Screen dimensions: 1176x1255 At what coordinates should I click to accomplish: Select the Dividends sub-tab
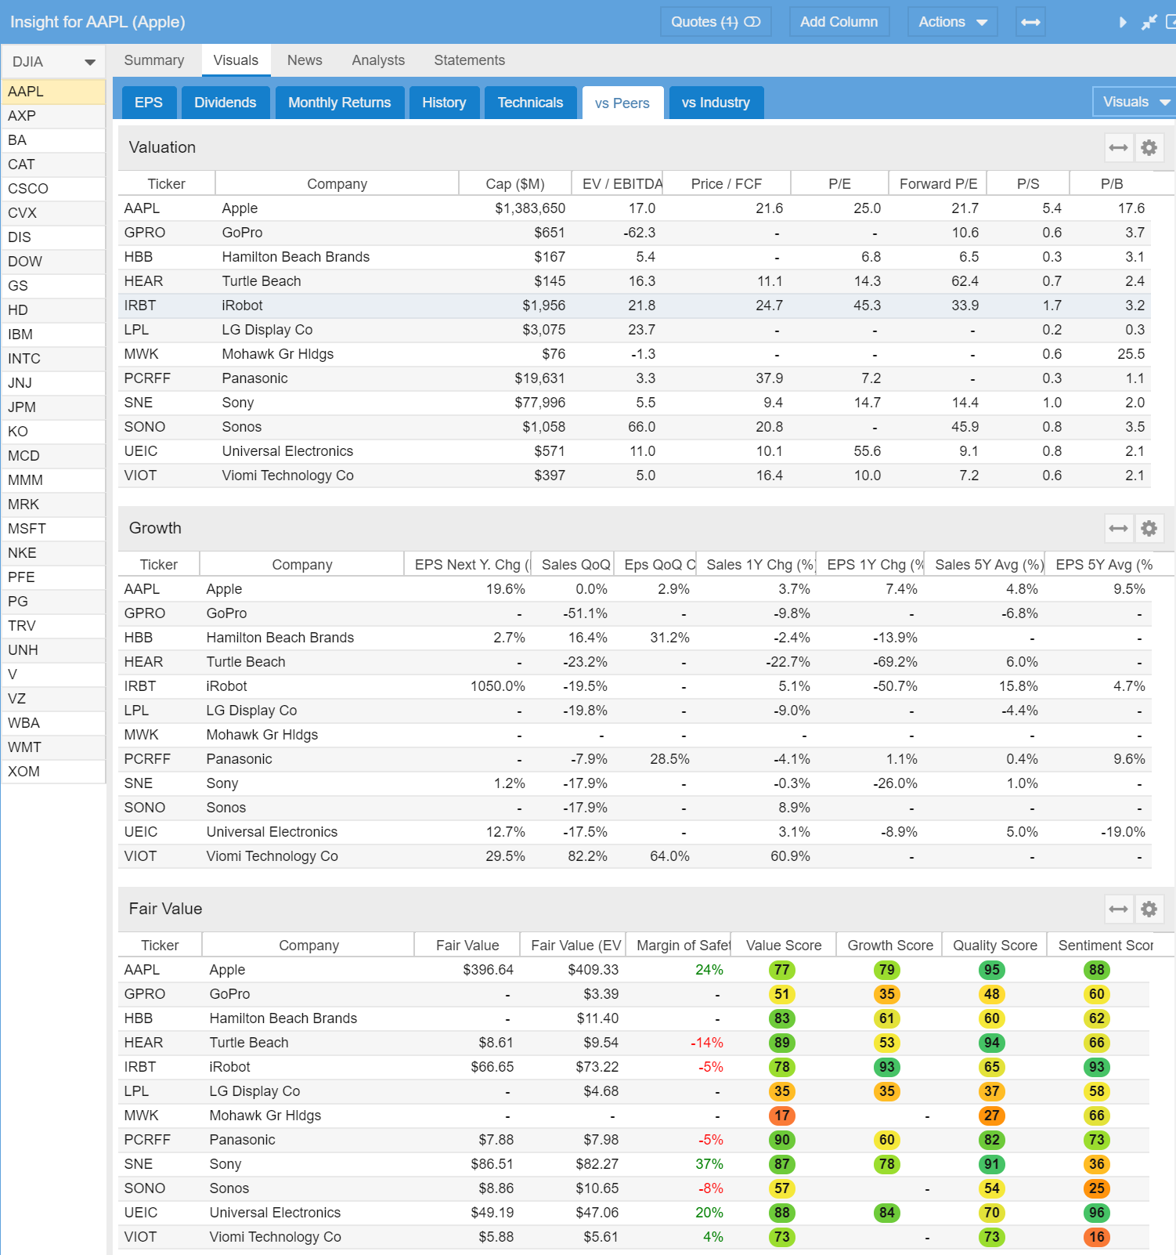point(225,103)
